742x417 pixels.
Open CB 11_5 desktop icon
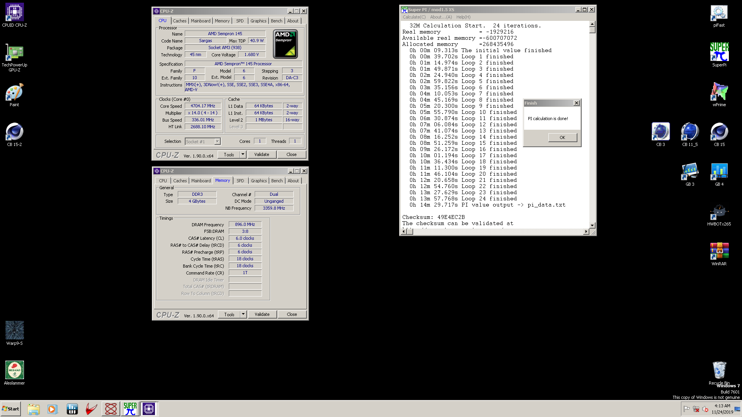690,135
